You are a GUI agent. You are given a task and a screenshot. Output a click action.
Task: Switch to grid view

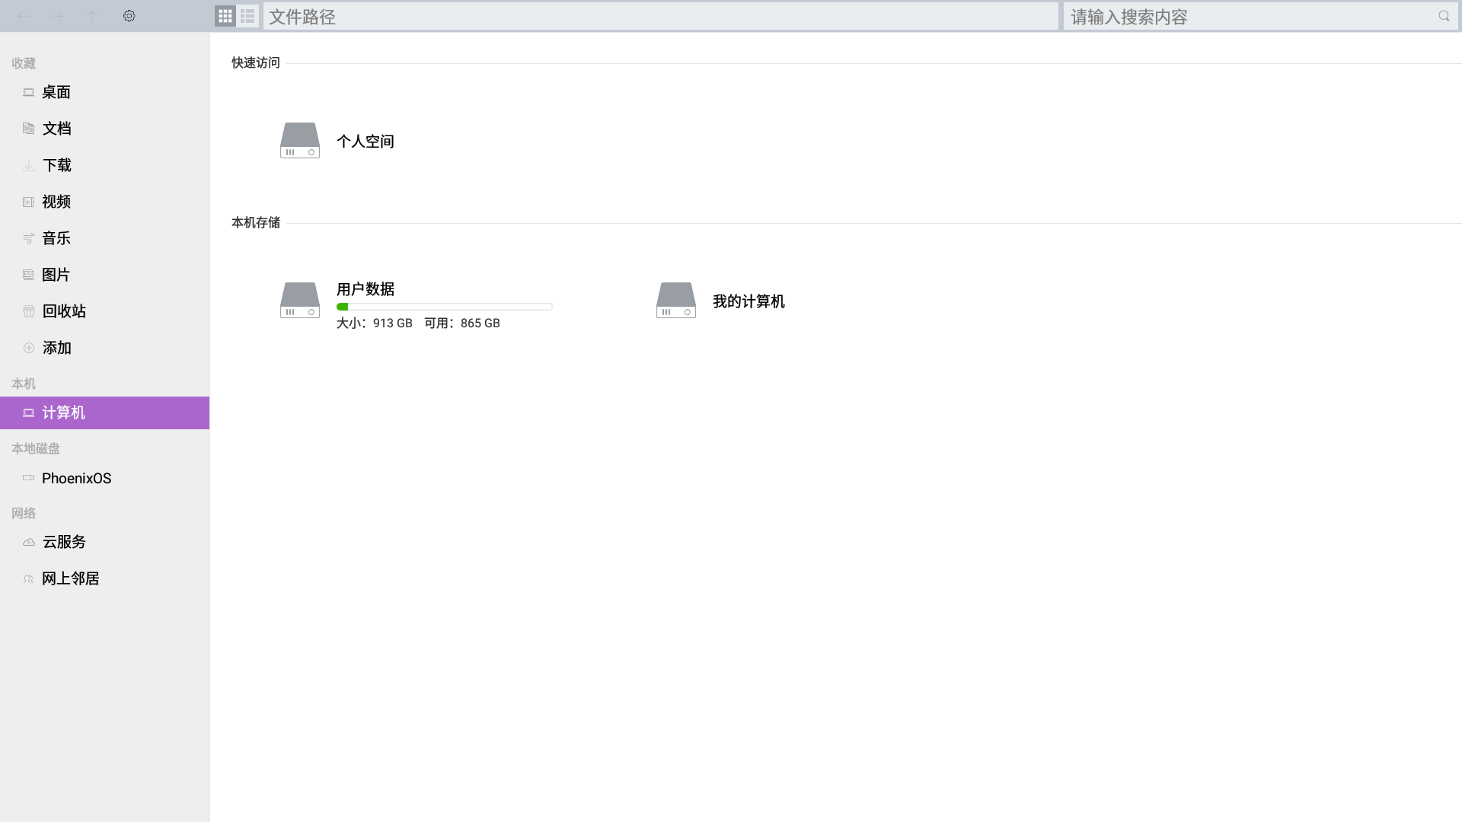pyautogui.click(x=225, y=16)
